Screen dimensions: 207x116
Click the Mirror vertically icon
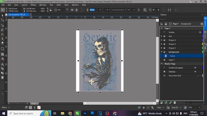pyautogui.click(x=77, y=10)
